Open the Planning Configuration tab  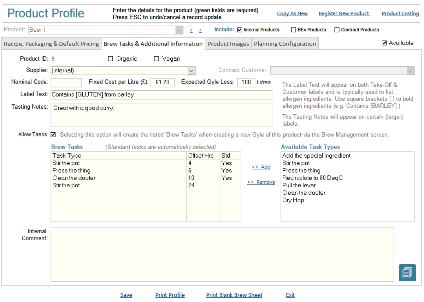(x=285, y=44)
